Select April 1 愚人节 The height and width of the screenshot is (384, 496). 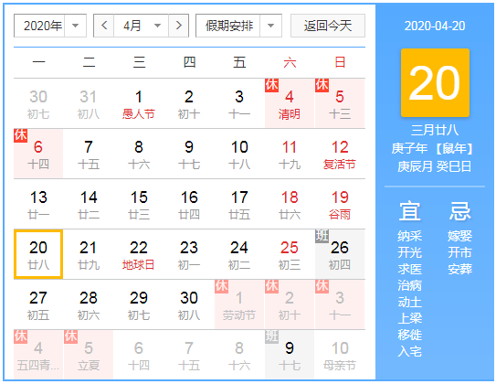(x=139, y=103)
